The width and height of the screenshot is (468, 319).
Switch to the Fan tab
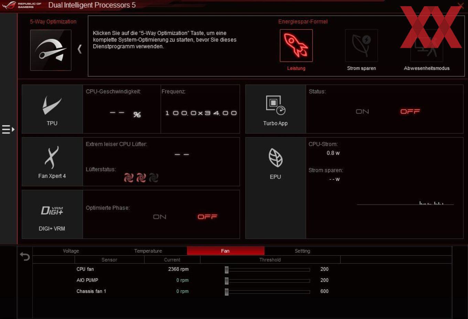[x=225, y=251]
